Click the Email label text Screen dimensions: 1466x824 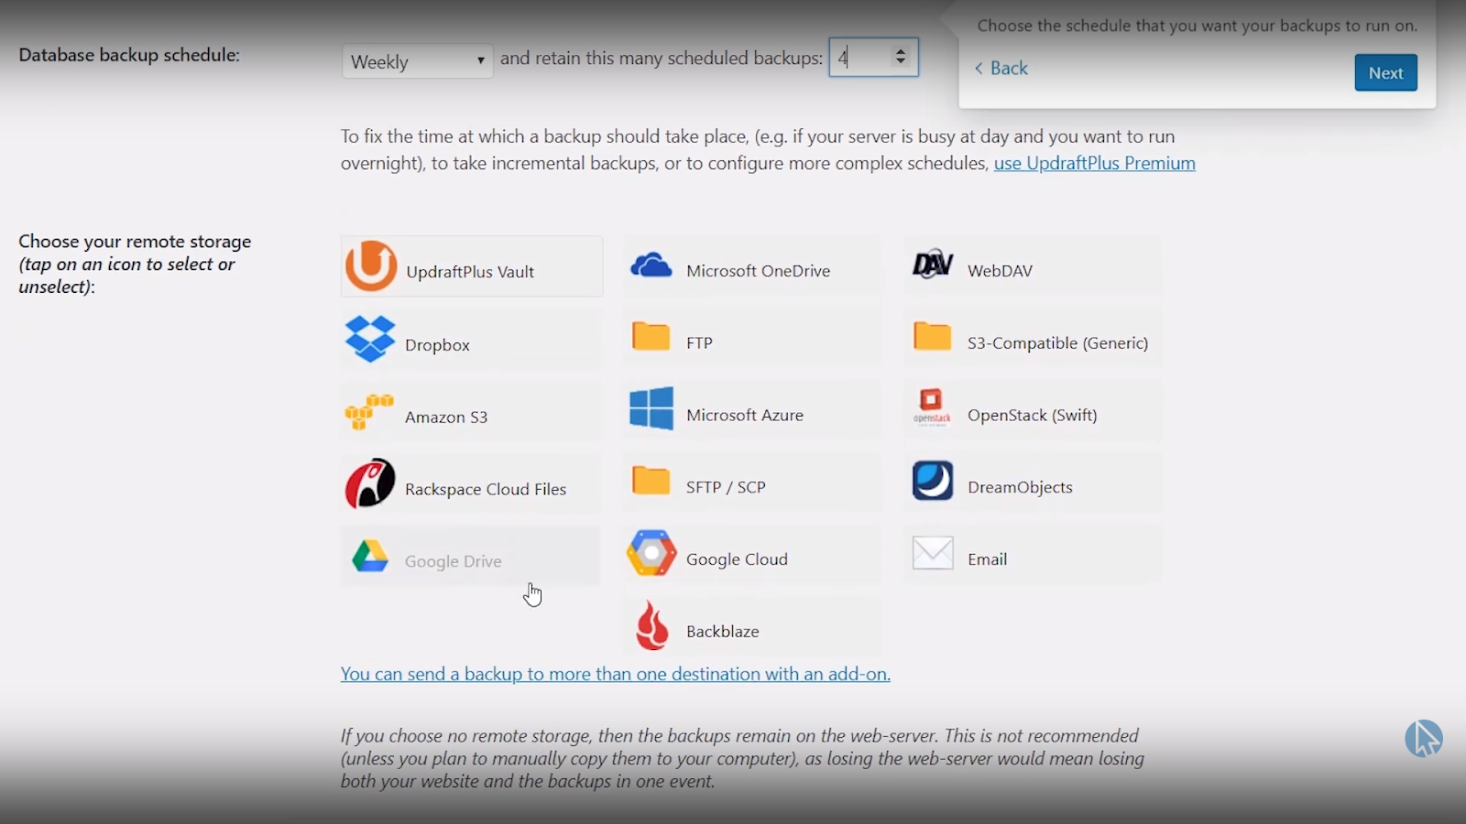coord(987,559)
